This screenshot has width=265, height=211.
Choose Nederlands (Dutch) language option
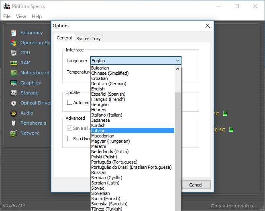coord(132,152)
